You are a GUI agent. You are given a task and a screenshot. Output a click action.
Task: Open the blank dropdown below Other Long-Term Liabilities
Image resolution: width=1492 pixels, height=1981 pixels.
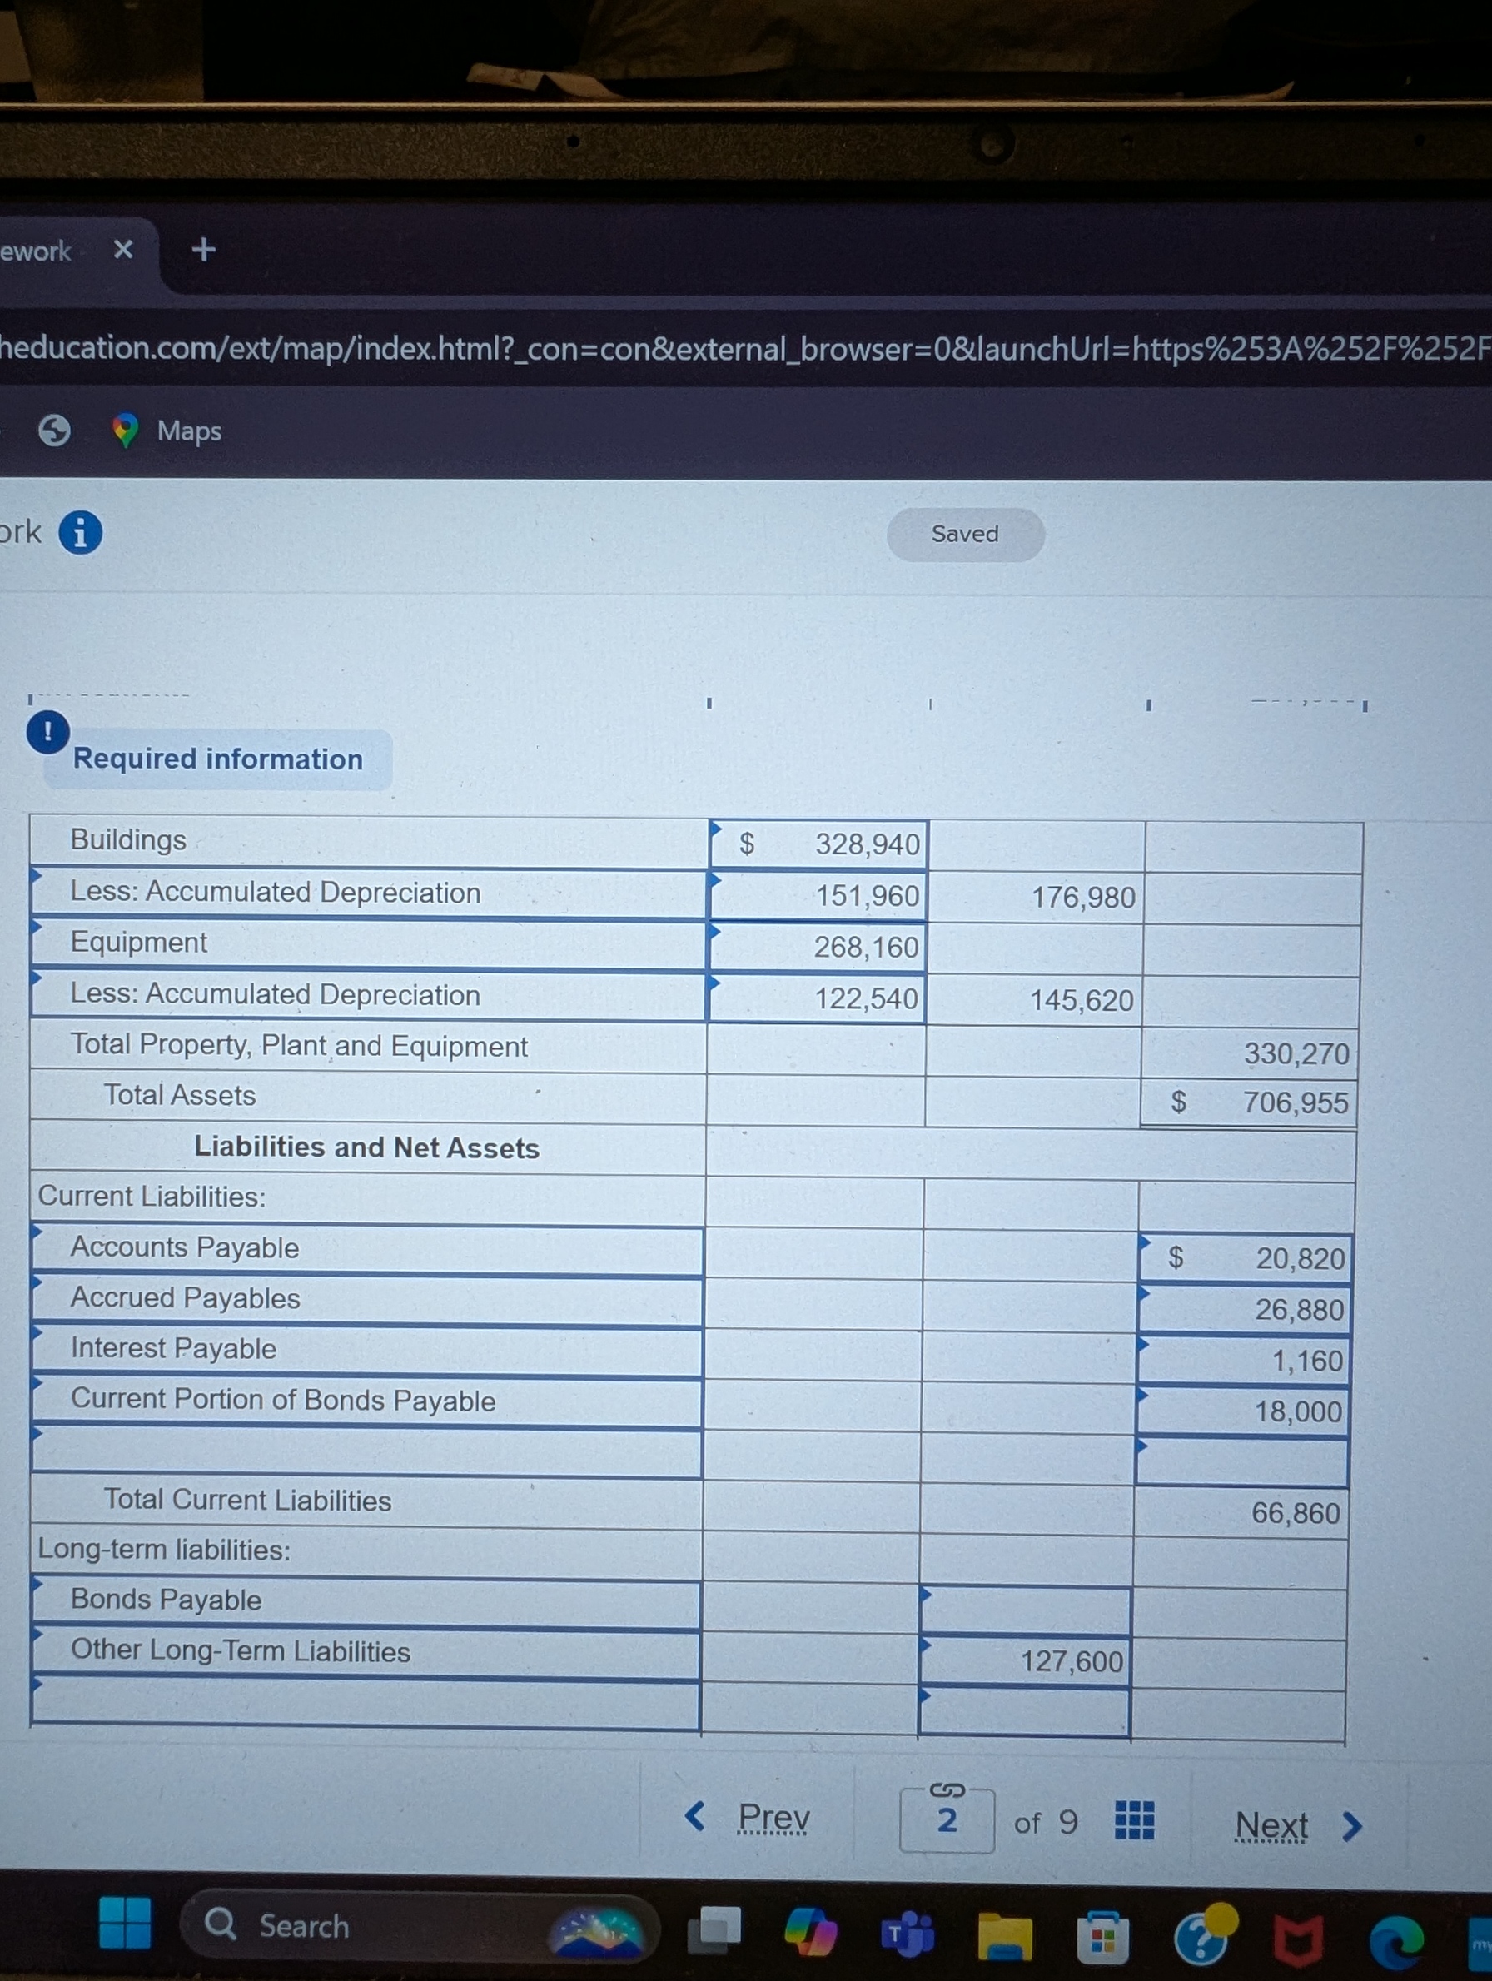tap(366, 1703)
